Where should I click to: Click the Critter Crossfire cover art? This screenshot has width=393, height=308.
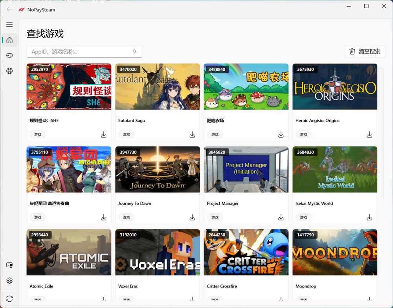(246, 252)
